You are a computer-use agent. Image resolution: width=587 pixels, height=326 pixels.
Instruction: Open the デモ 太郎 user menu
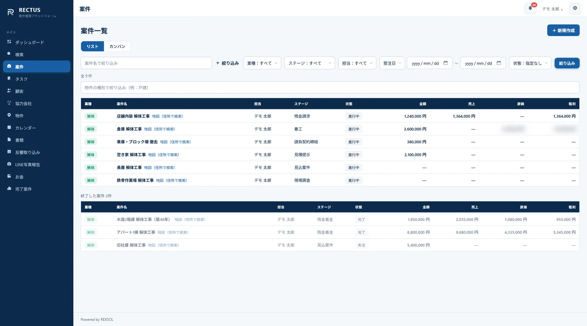(x=553, y=9)
